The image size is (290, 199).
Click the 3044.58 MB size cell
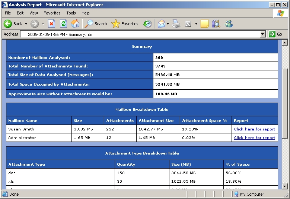point(196,173)
